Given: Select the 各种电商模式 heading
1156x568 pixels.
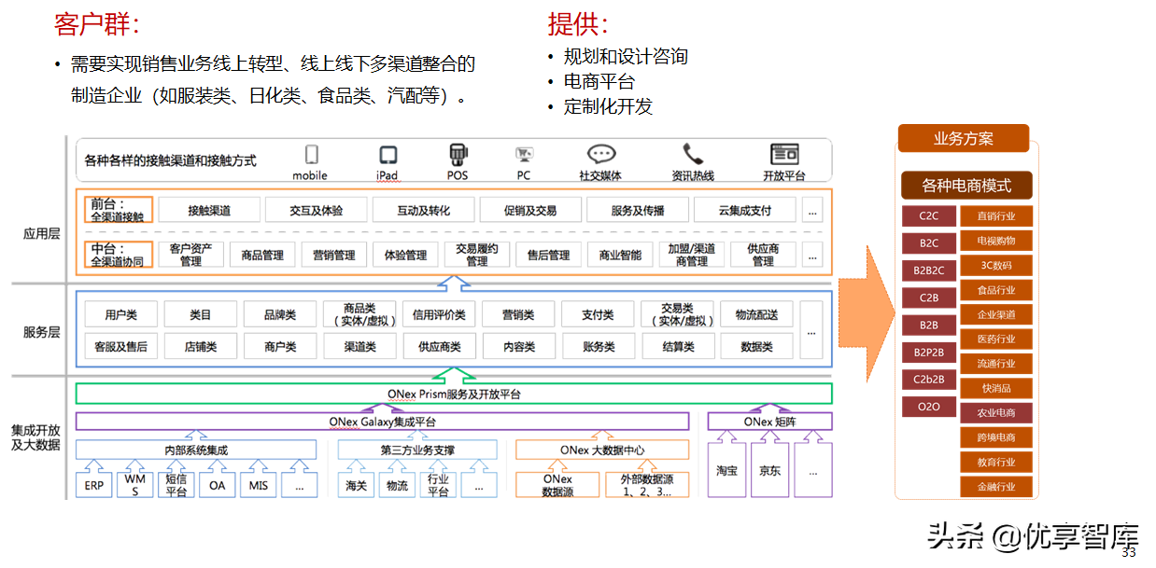Looking at the screenshot, I should [966, 185].
